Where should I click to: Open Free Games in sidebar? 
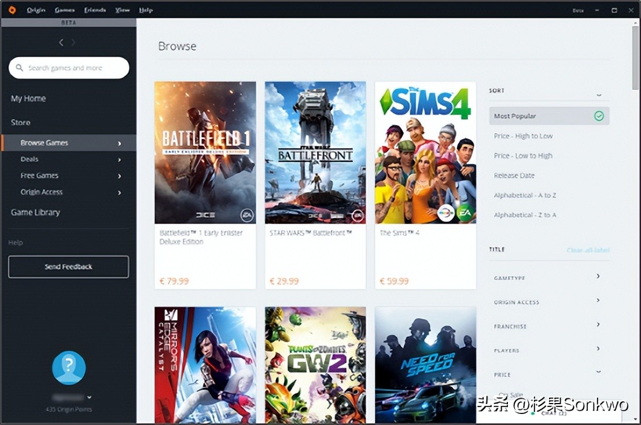click(x=39, y=175)
